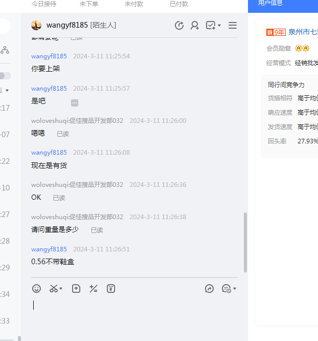Click sender name wangyf8185 at 11:25:54

(49, 56)
